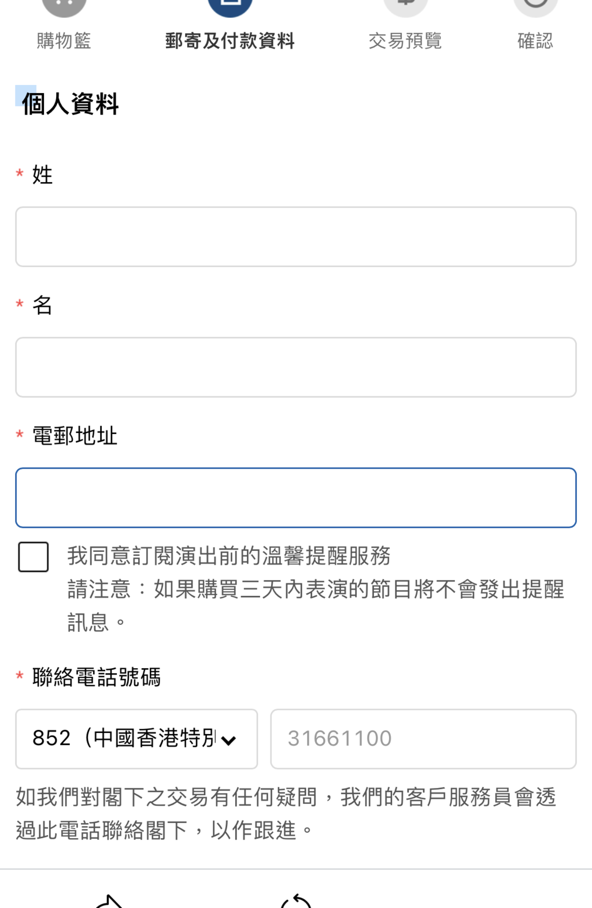
Task: Select the 交易預覽 step label
Action: (x=405, y=41)
